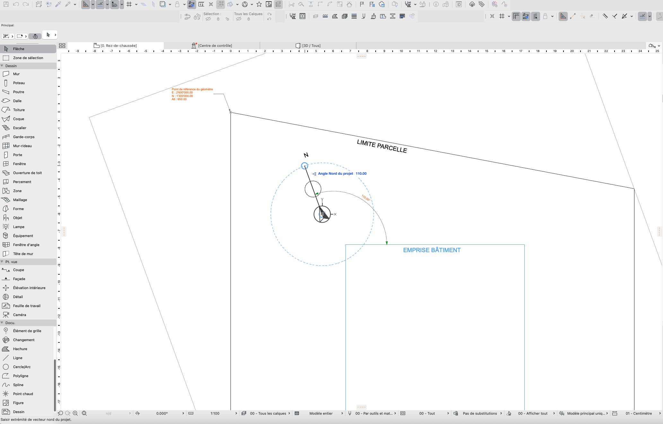This screenshot has width=663, height=424.
Task: Open dropdown next to guide lines triangle button
Action: coord(93,4)
